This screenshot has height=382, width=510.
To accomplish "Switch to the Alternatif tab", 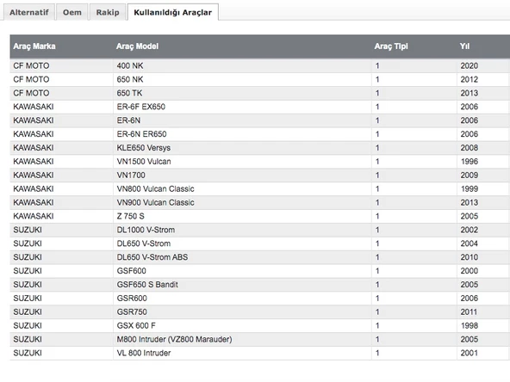I will pyautogui.click(x=29, y=12).
